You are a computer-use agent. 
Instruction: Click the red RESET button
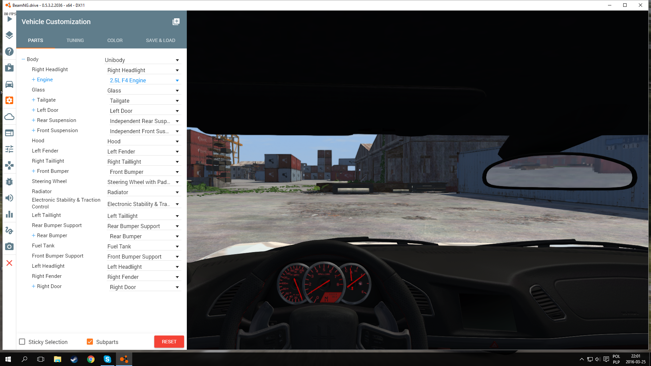(169, 342)
